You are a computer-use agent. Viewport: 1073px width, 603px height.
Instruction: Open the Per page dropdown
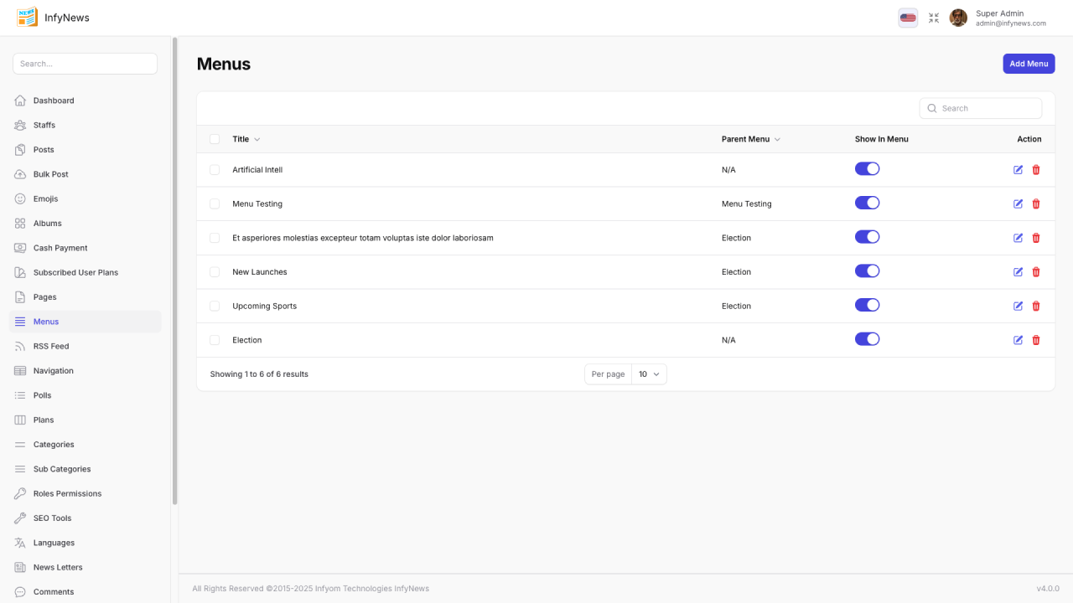tap(649, 374)
